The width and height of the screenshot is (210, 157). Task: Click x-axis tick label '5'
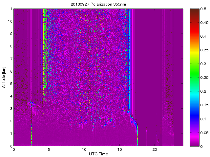click(49, 149)
